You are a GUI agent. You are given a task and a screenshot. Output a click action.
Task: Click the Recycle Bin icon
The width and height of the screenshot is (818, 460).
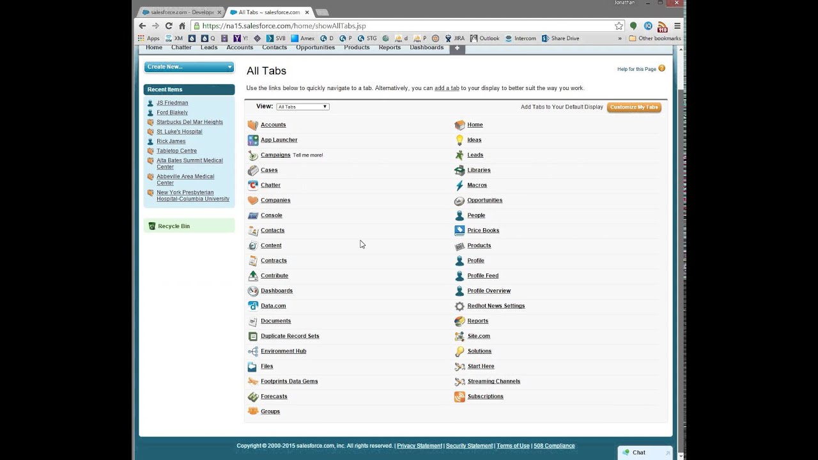pos(152,226)
